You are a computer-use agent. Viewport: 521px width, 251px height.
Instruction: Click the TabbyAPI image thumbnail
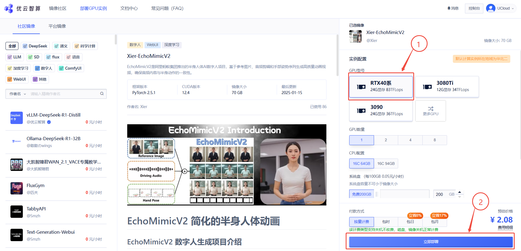click(x=16, y=211)
